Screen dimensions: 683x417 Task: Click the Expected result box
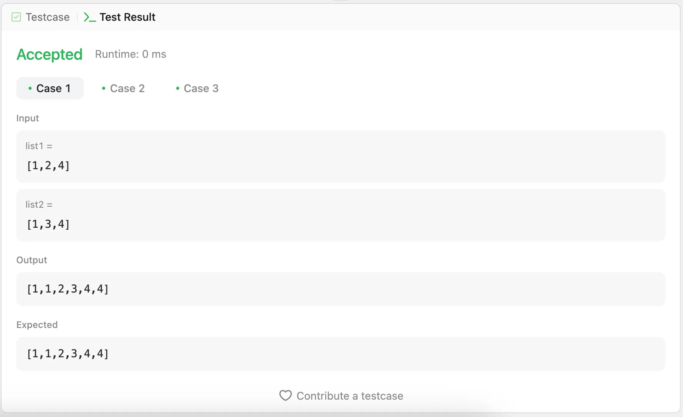point(341,354)
